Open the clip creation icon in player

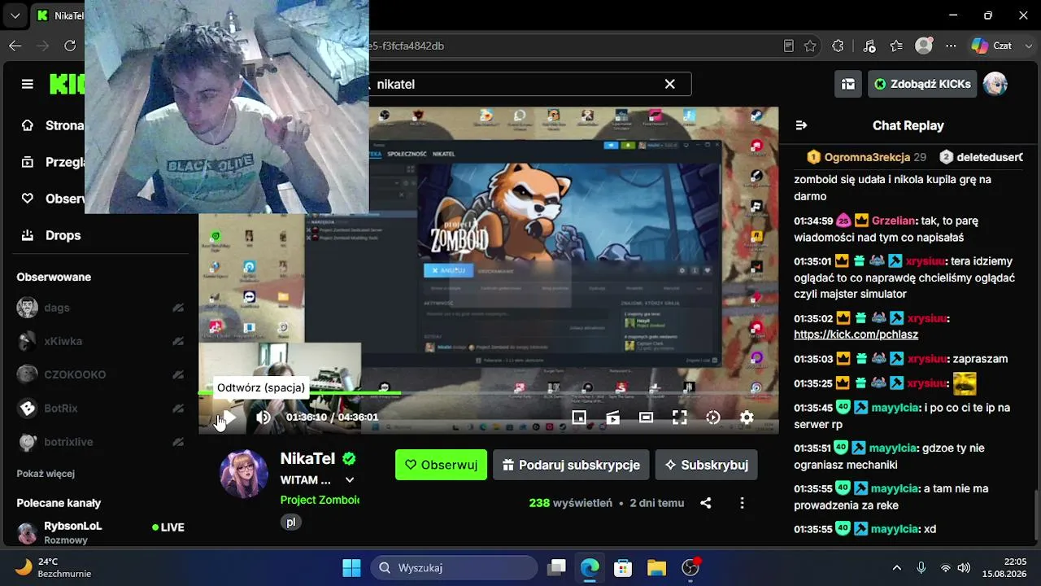point(612,418)
